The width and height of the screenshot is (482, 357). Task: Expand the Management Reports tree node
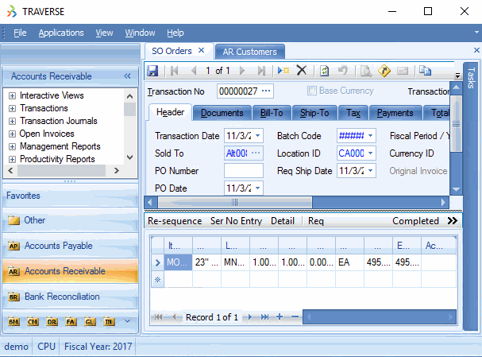tap(12, 147)
